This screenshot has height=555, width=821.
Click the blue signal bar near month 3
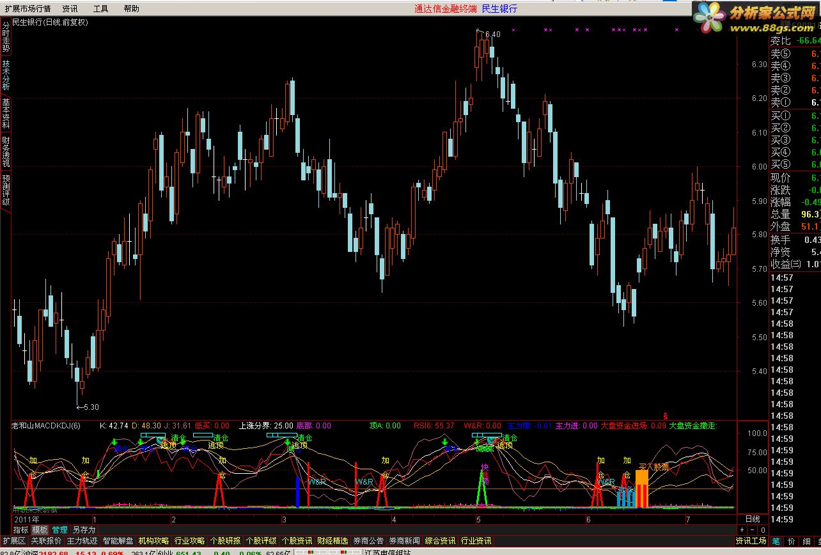[x=297, y=492]
